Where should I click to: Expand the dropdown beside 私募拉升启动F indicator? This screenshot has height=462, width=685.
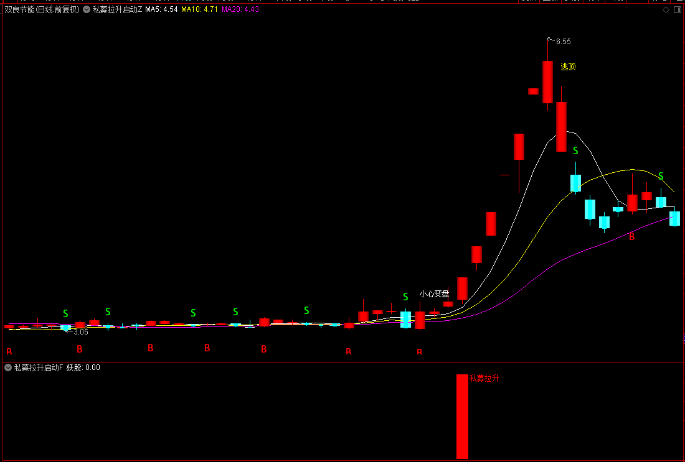point(8,367)
